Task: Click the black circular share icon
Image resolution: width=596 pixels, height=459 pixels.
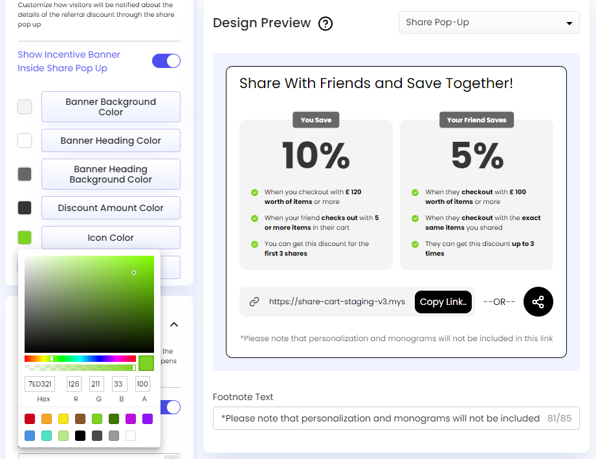Action: [x=538, y=302]
